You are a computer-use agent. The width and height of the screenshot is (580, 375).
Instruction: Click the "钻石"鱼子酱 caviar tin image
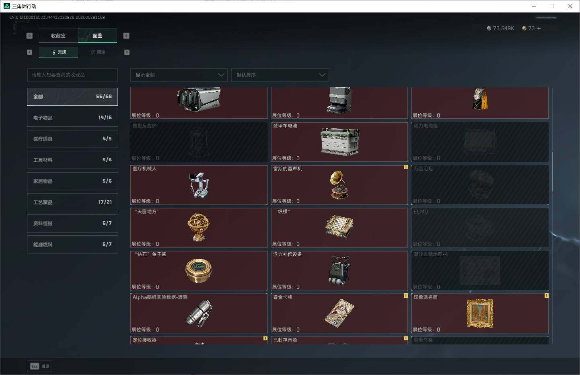(199, 270)
